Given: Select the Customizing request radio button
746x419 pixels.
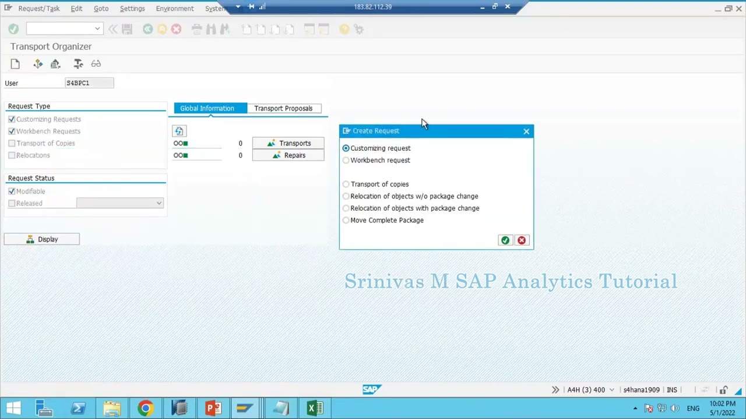Looking at the screenshot, I should pos(346,148).
